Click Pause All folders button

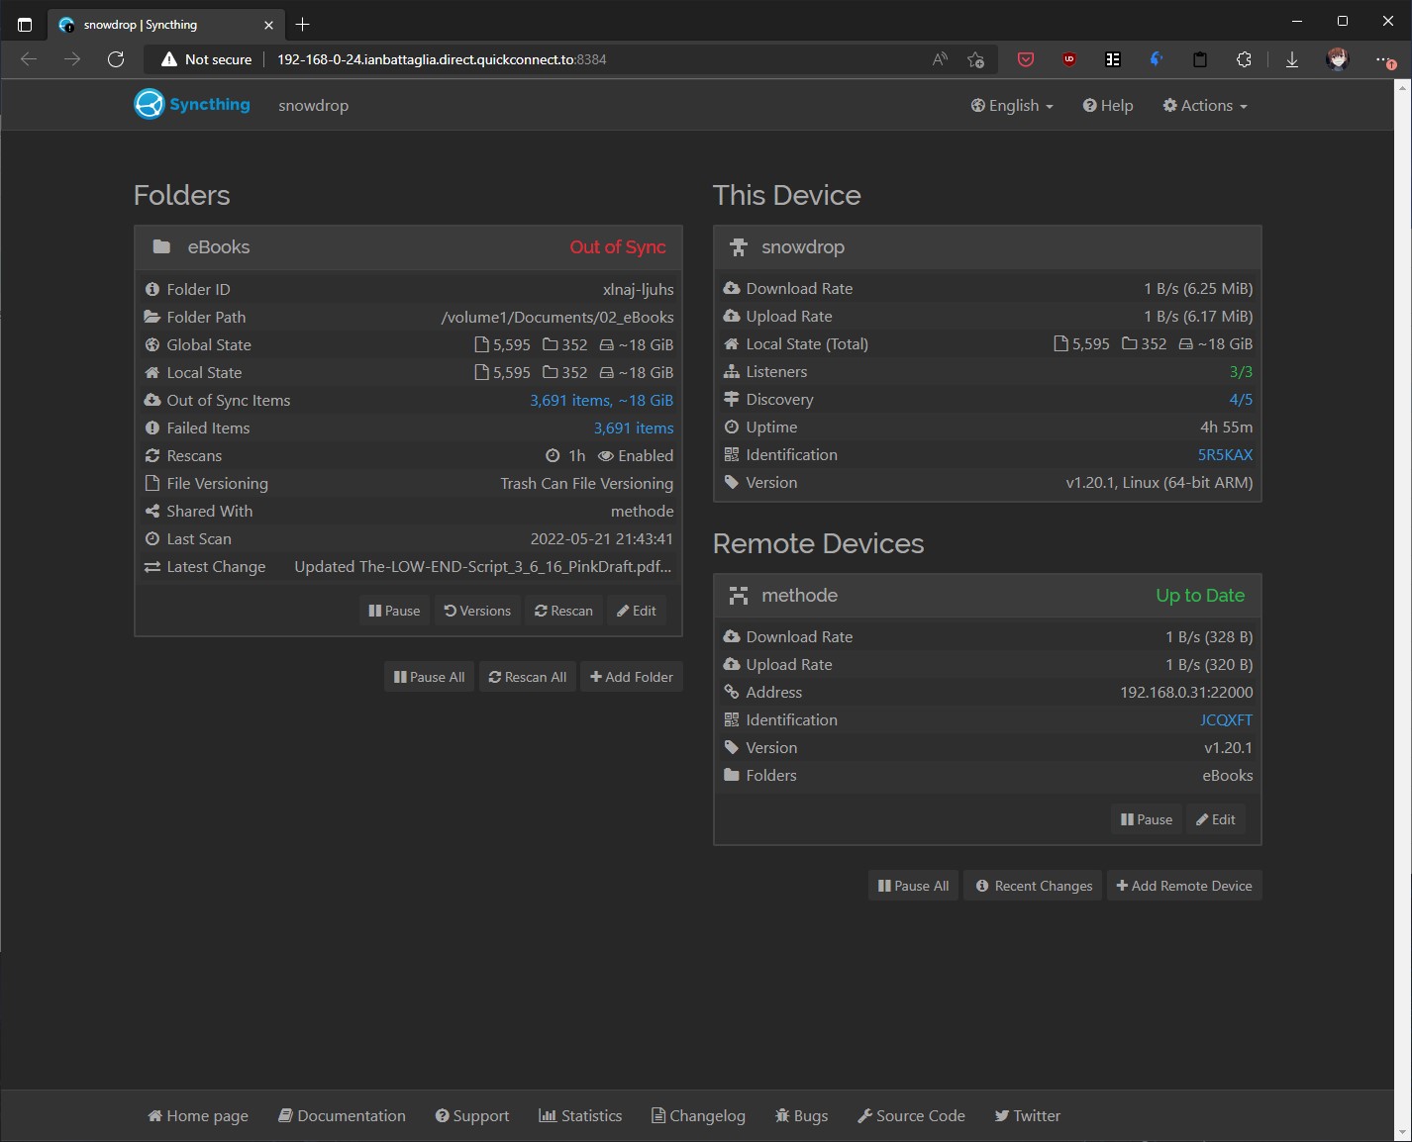pos(429,677)
